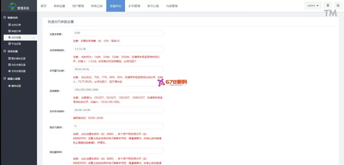Open the admin user dropdown
Viewport: 344px width, 165px height.
(313, 6)
